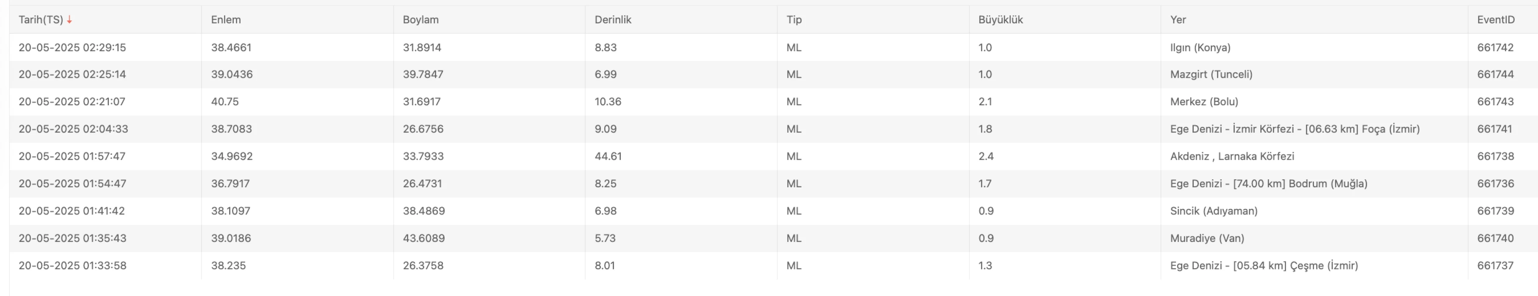Viewport: 1538px width, 296px height.
Task: Select the Mazgirt (Tunceli) row
Action: coord(773,74)
